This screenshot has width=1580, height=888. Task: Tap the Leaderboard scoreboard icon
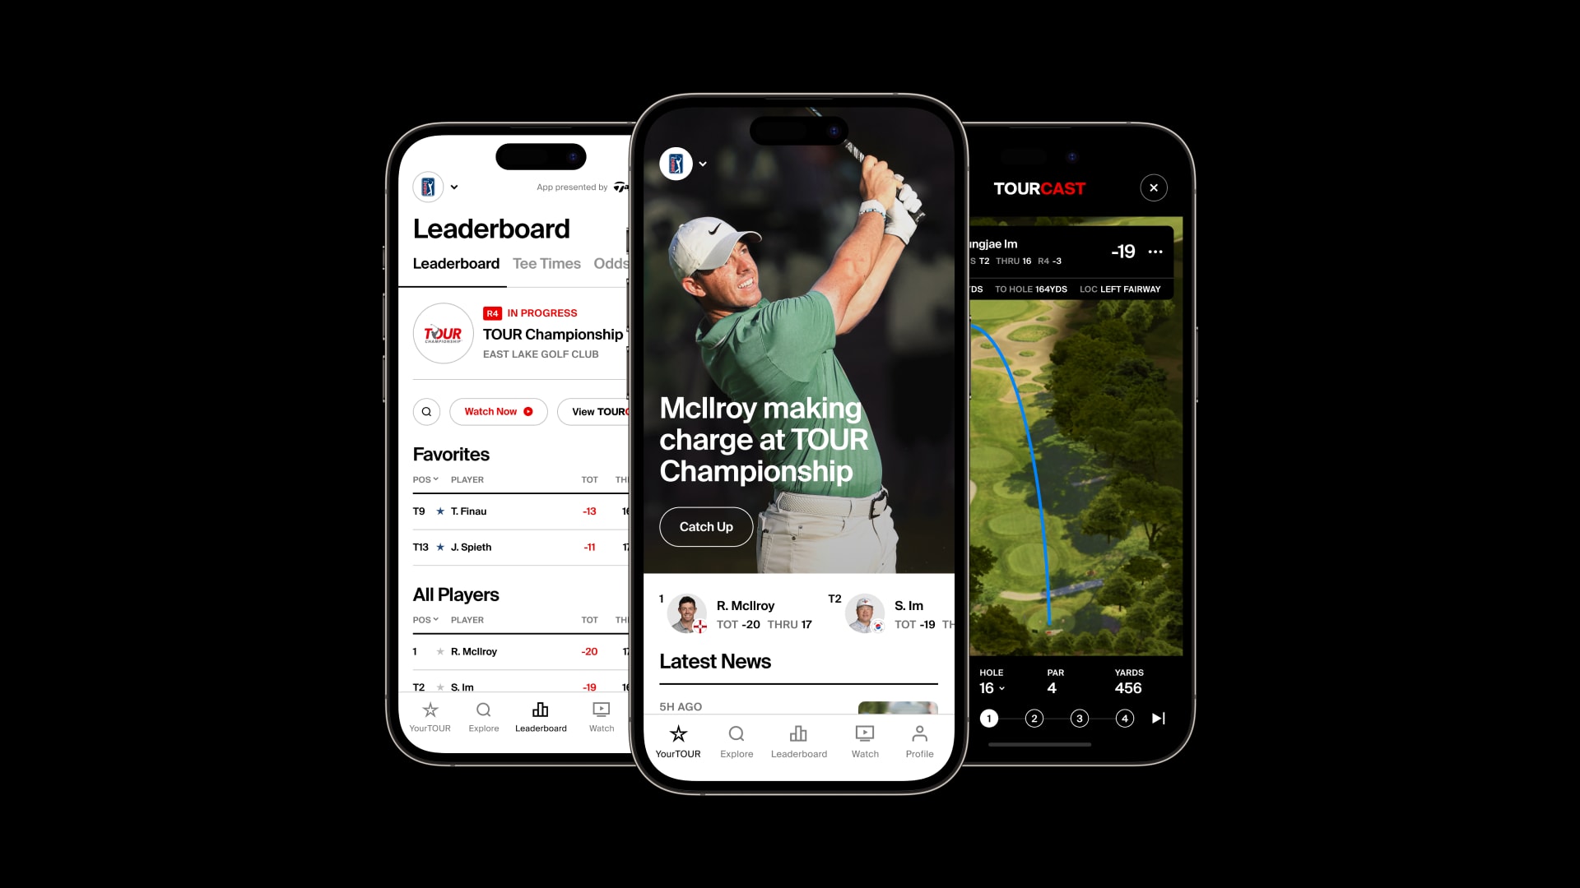pos(541,710)
